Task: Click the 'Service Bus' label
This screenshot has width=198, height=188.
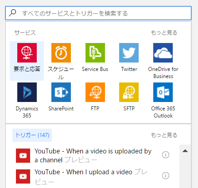Action: [95, 69]
